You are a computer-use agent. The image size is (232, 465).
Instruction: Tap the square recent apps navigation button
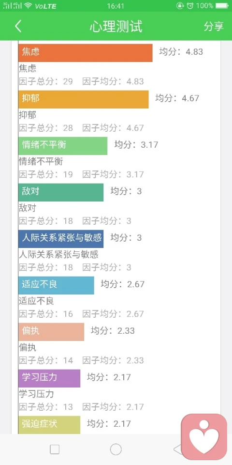[x=55, y=449]
